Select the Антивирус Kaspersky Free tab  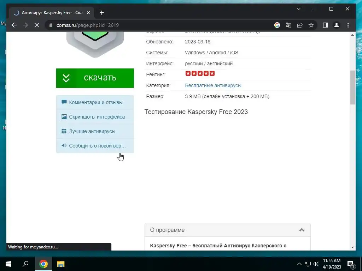click(52, 13)
